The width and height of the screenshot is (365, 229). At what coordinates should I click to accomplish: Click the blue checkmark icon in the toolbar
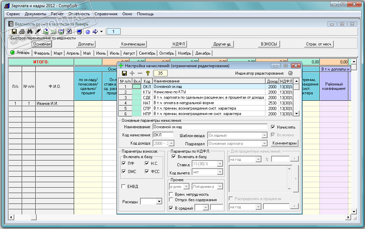[69, 32]
